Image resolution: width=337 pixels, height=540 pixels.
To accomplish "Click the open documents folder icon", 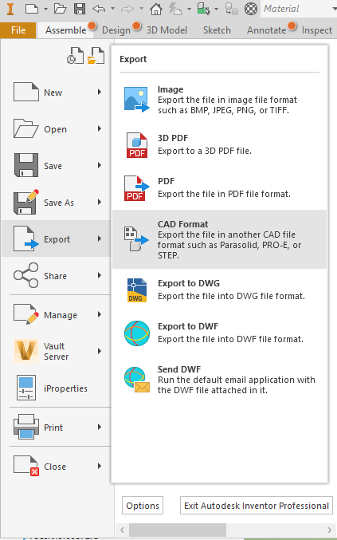I will [96, 56].
